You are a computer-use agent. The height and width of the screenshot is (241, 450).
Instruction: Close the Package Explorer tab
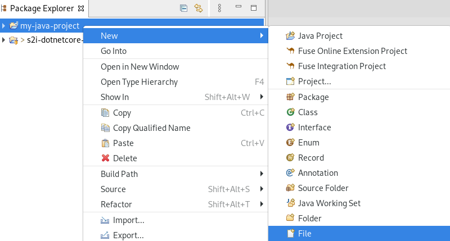tap(80, 8)
